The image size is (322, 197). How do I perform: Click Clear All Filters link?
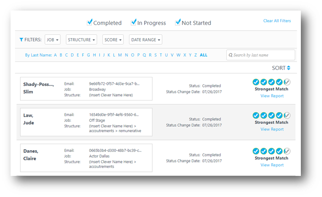pos(277,21)
